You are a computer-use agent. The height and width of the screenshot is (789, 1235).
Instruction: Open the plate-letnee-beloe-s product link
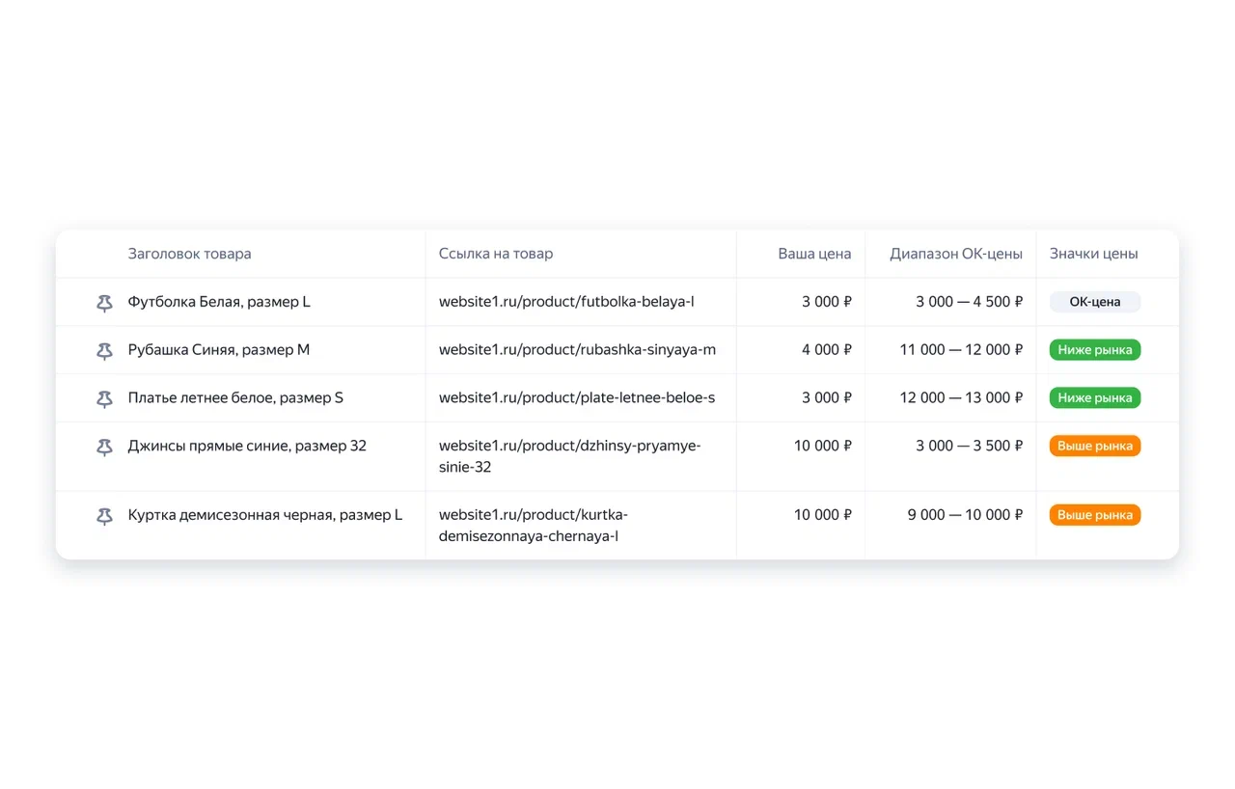(x=576, y=397)
